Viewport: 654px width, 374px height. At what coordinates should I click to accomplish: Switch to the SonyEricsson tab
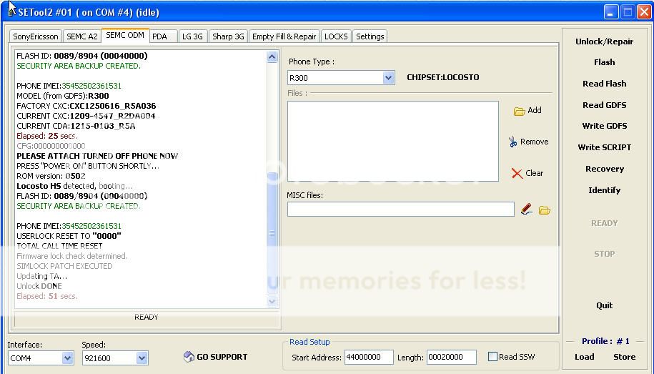pos(36,36)
